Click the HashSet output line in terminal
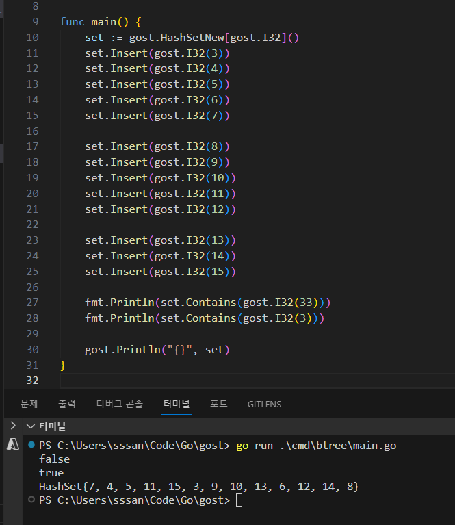Viewport: 455px width, 525px height. click(198, 486)
